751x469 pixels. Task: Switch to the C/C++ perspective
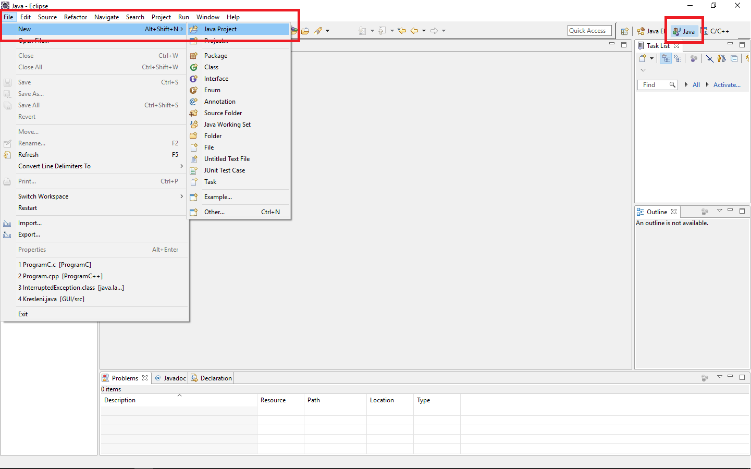tap(720, 31)
